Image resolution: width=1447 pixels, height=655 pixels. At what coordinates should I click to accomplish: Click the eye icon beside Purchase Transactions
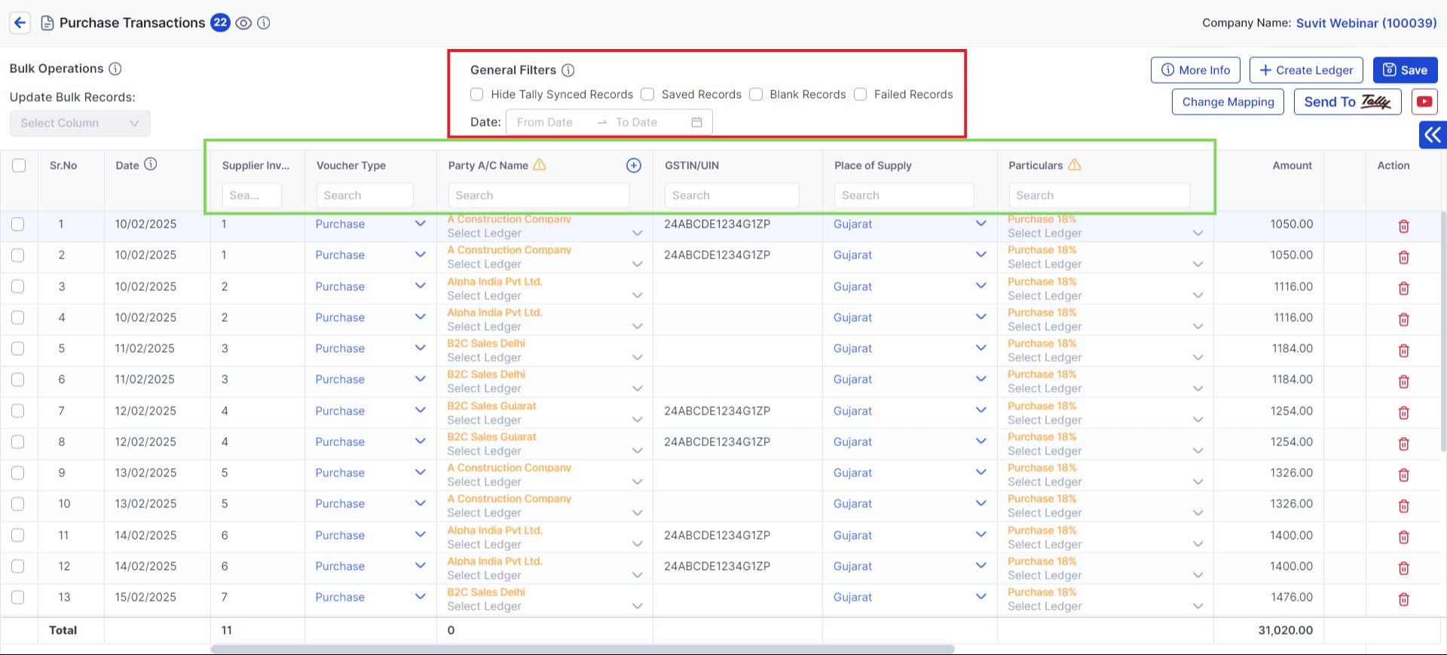243,23
